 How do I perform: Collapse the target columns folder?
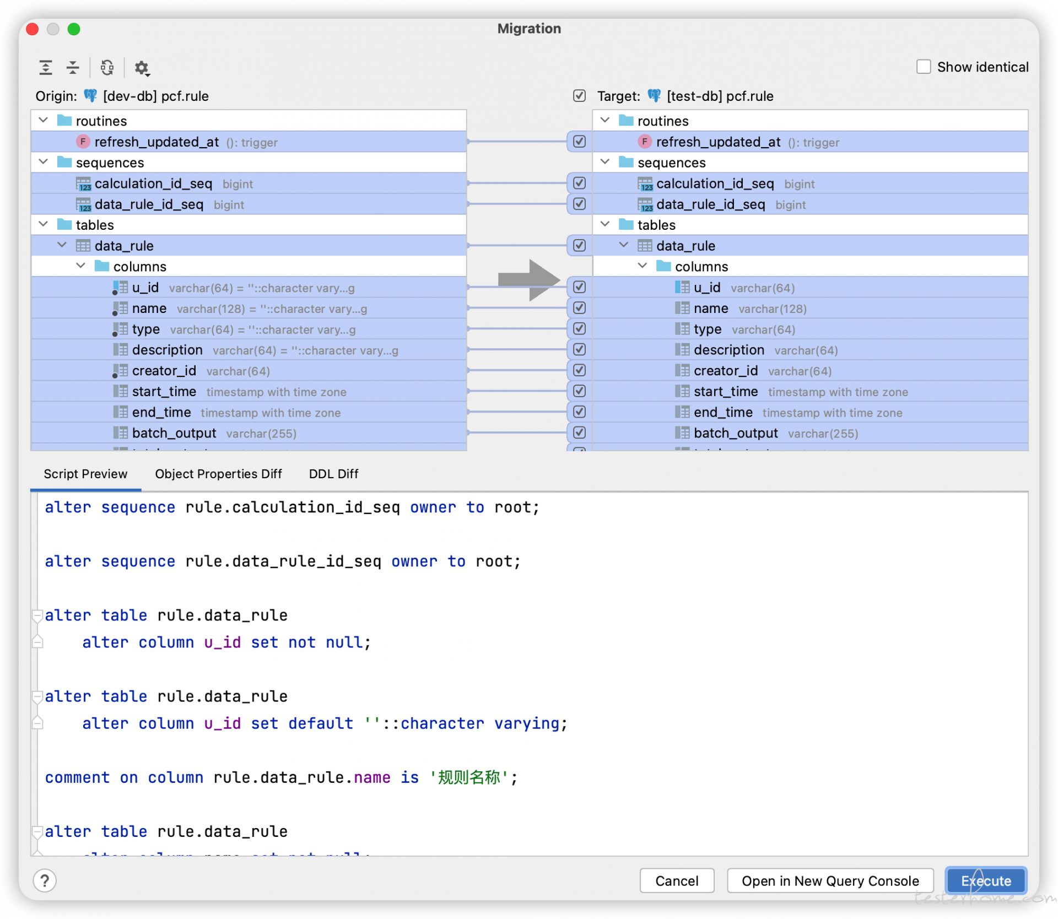643,266
